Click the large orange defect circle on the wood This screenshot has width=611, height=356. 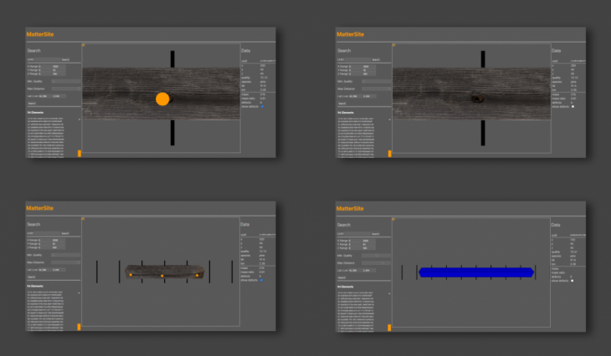pos(162,99)
